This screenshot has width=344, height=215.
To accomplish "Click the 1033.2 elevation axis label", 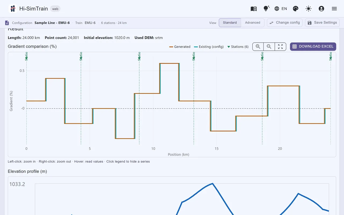I will point(17,184).
